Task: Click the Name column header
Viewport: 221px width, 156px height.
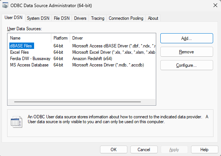Action: [x=30, y=38]
